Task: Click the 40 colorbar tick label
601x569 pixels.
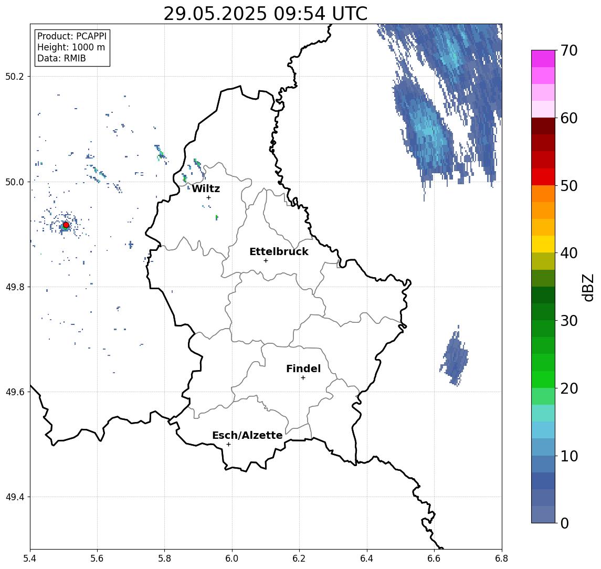Action: click(569, 253)
